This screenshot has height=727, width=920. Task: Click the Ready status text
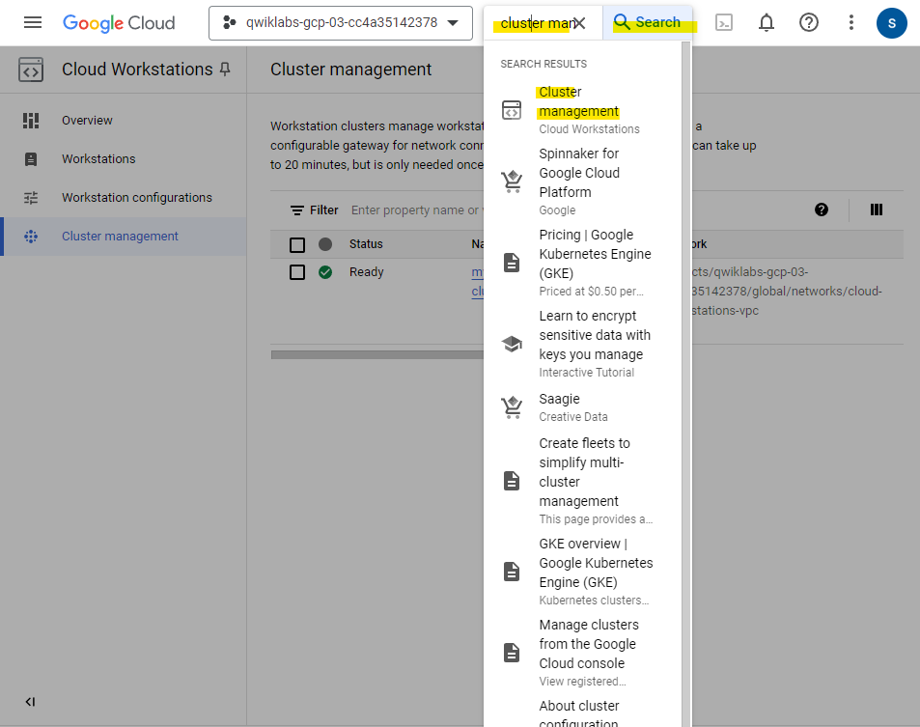point(366,272)
